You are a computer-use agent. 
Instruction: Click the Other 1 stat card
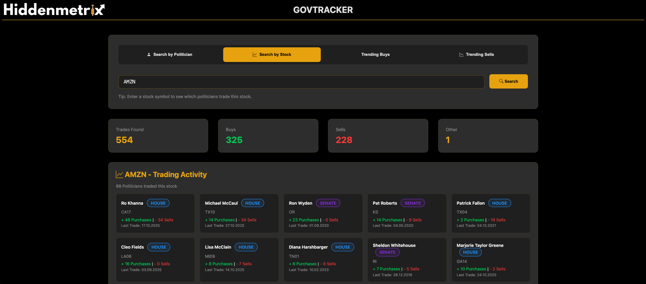click(x=488, y=136)
